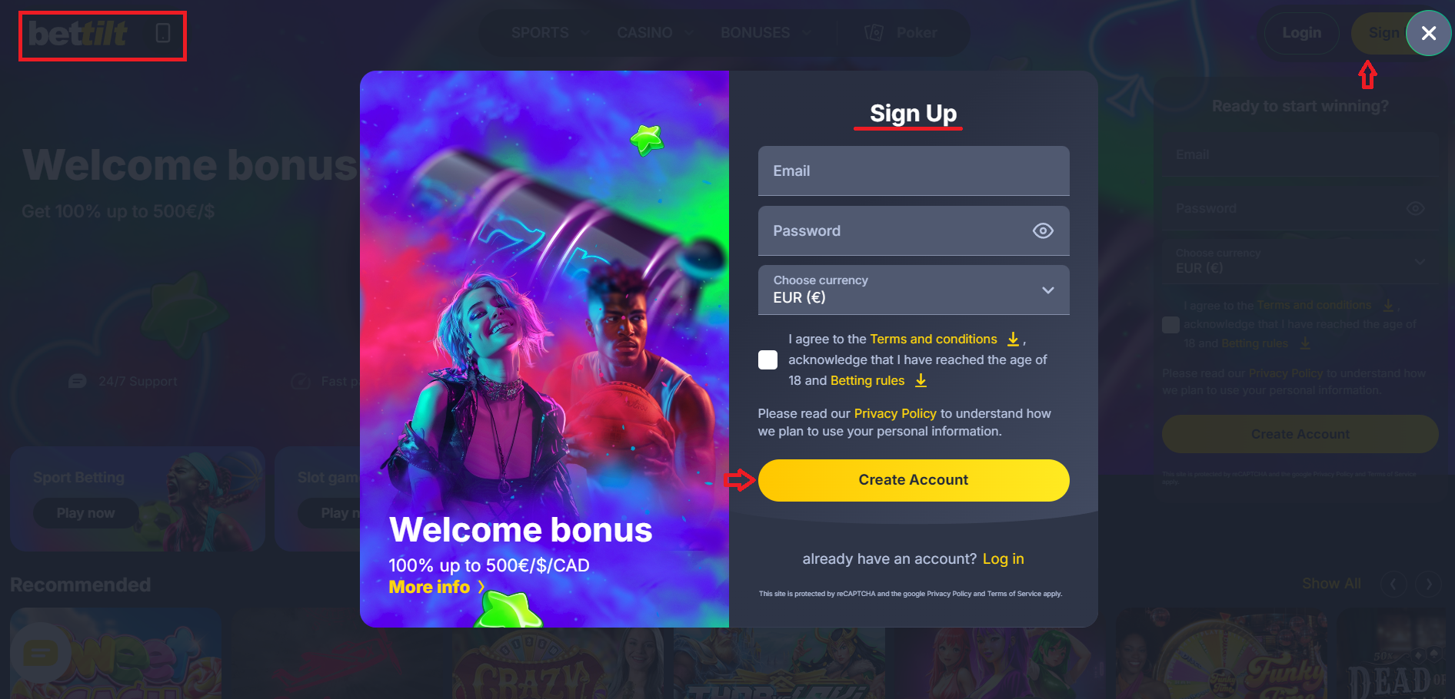Focus the Email input field
The width and height of the screenshot is (1455, 699).
pyautogui.click(x=914, y=171)
